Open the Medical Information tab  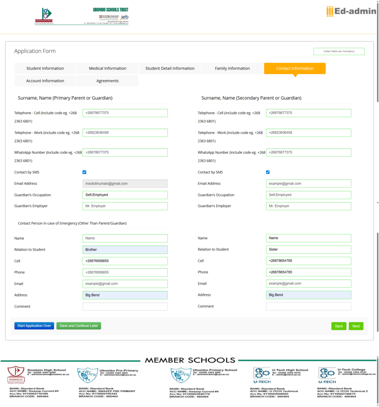[x=107, y=68]
